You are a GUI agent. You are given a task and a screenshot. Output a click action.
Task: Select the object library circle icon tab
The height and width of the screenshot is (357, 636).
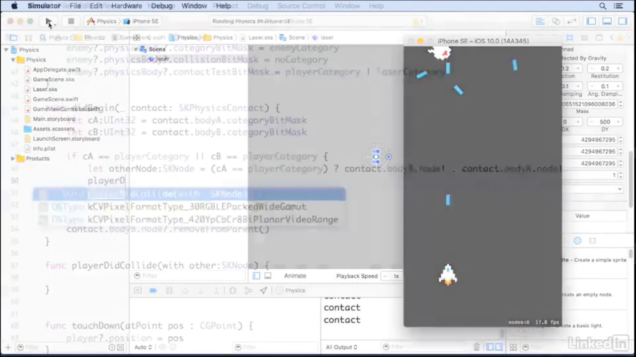tap(577, 240)
